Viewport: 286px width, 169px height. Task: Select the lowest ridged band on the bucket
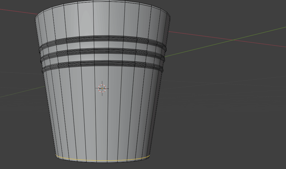coord(102,63)
